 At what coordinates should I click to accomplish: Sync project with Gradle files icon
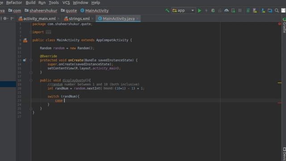[x=248, y=11]
